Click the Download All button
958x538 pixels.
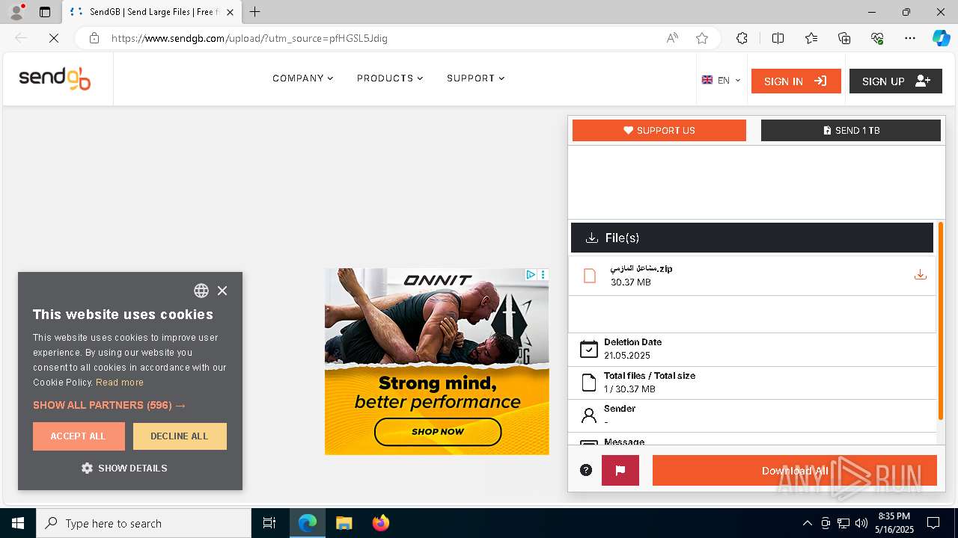click(795, 471)
